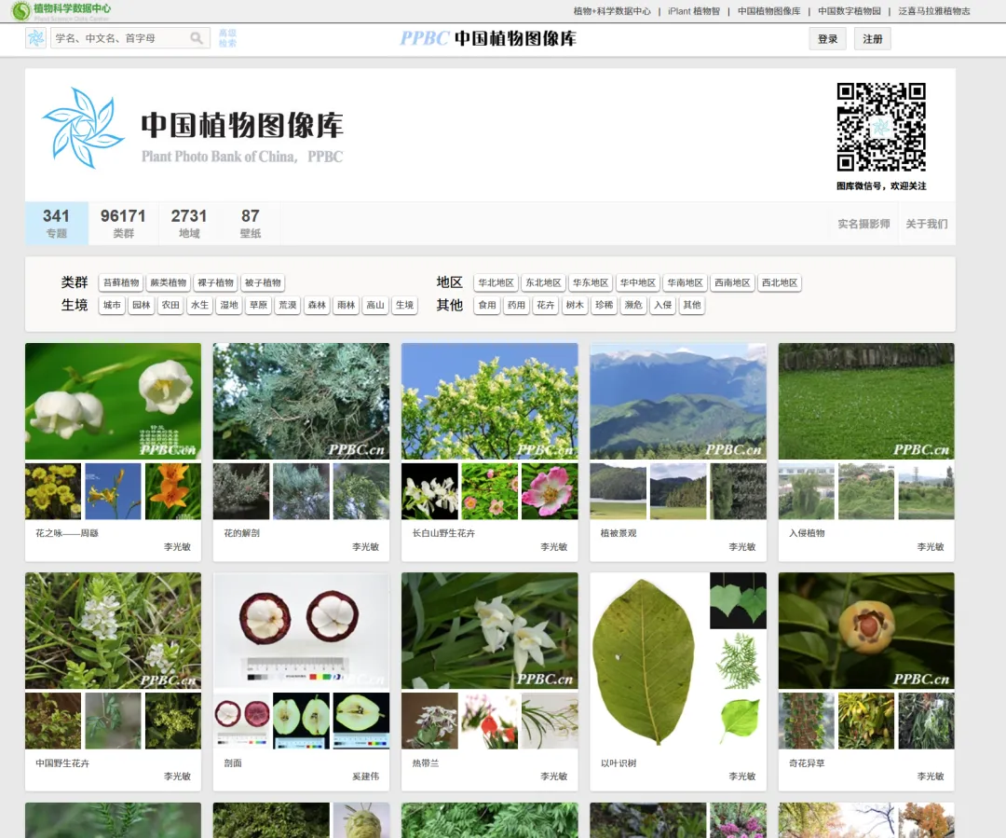Filter by 水生 habitat tag
1006x838 pixels.
200,305
